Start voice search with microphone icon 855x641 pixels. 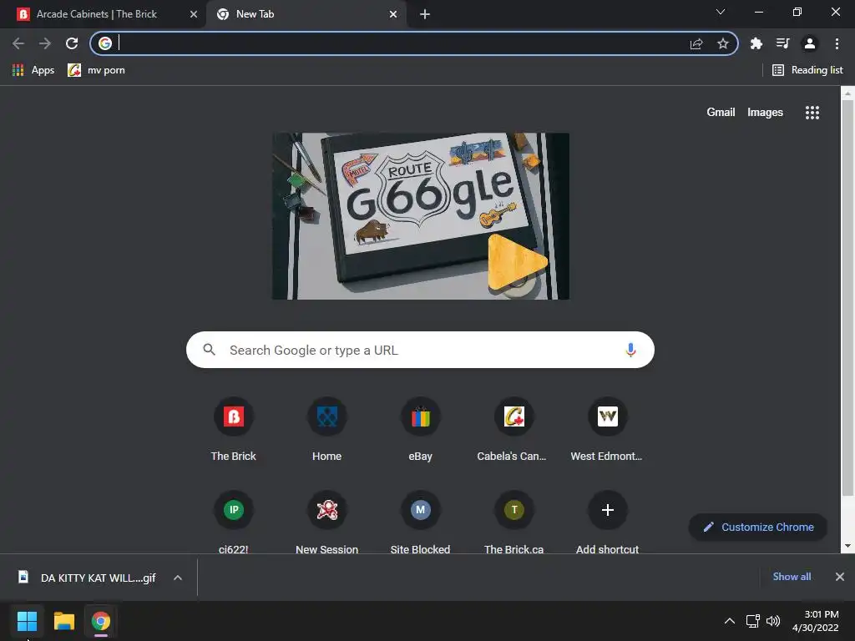click(630, 350)
